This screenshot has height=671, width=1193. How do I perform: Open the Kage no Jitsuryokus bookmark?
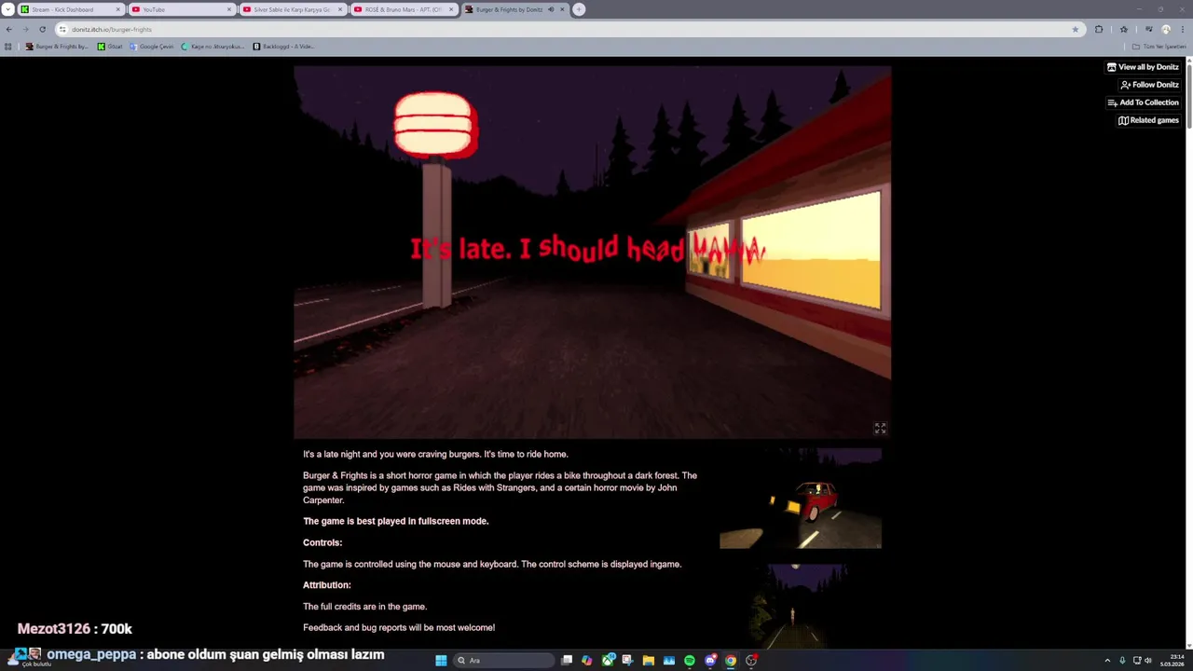(213, 47)
